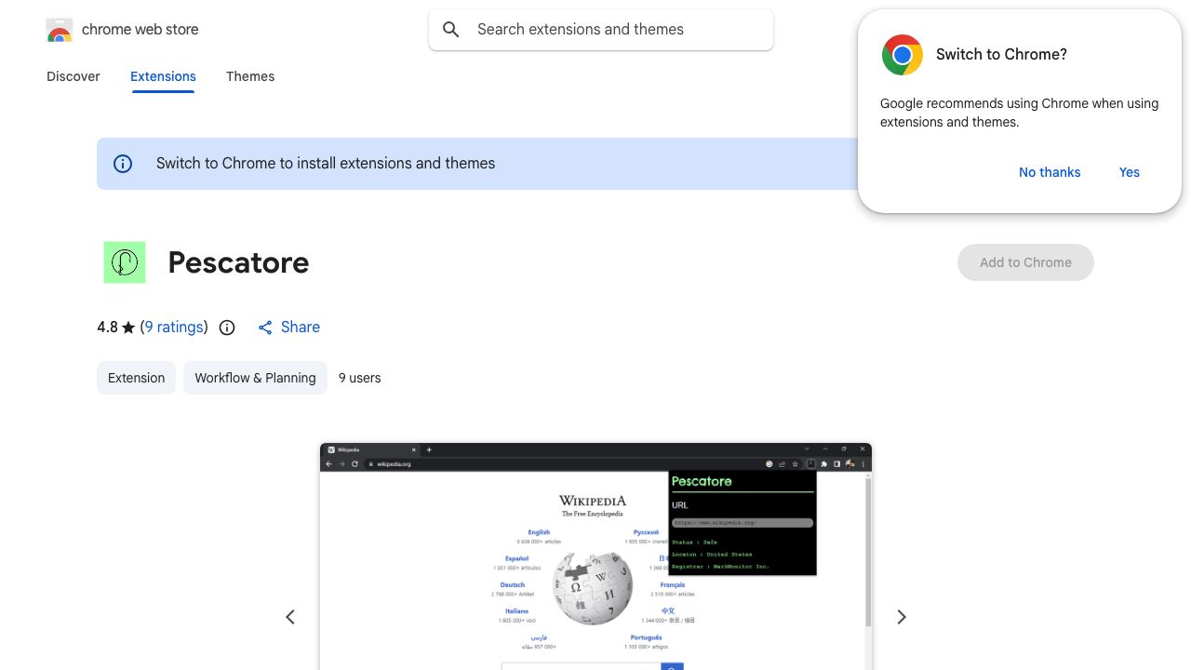Click 'Google recommends using Chrome' text
1191x670 pixels.
coord(1019,113)
